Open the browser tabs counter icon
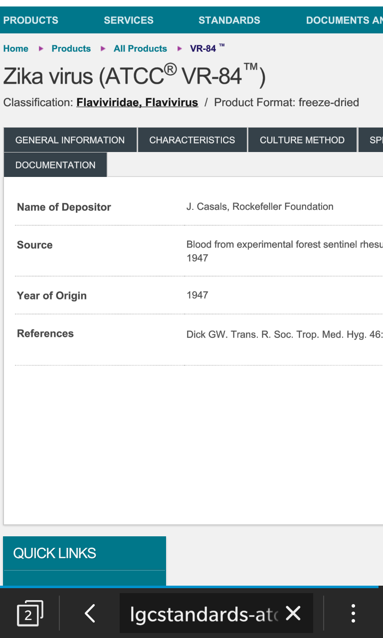 [x=30, y=613]
